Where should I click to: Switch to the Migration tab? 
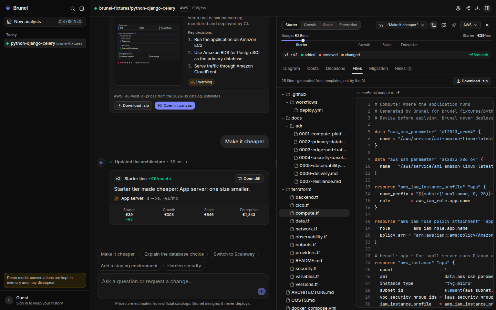coord(378,69)
